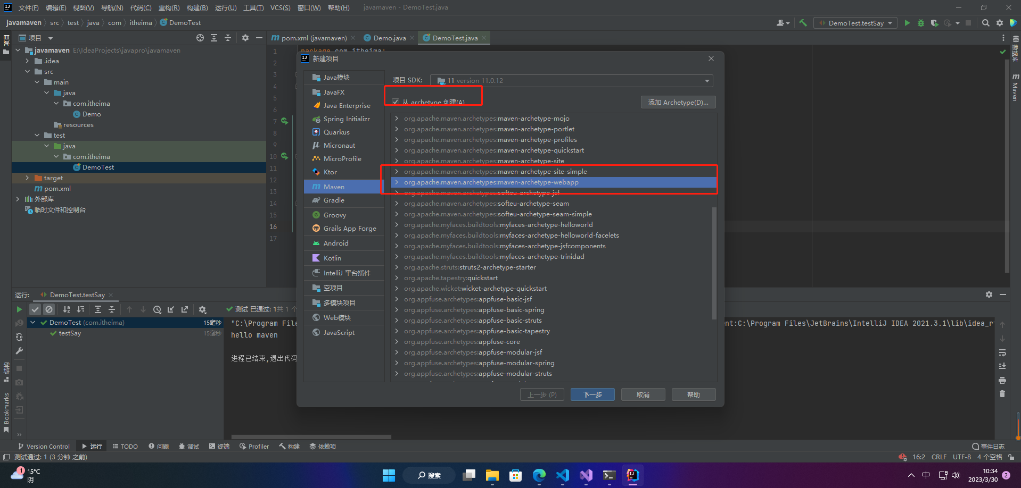Sort test results alphabetically
Image resolution: width=1021 pixels, height=488 pixels.
(x=67, y=309)
